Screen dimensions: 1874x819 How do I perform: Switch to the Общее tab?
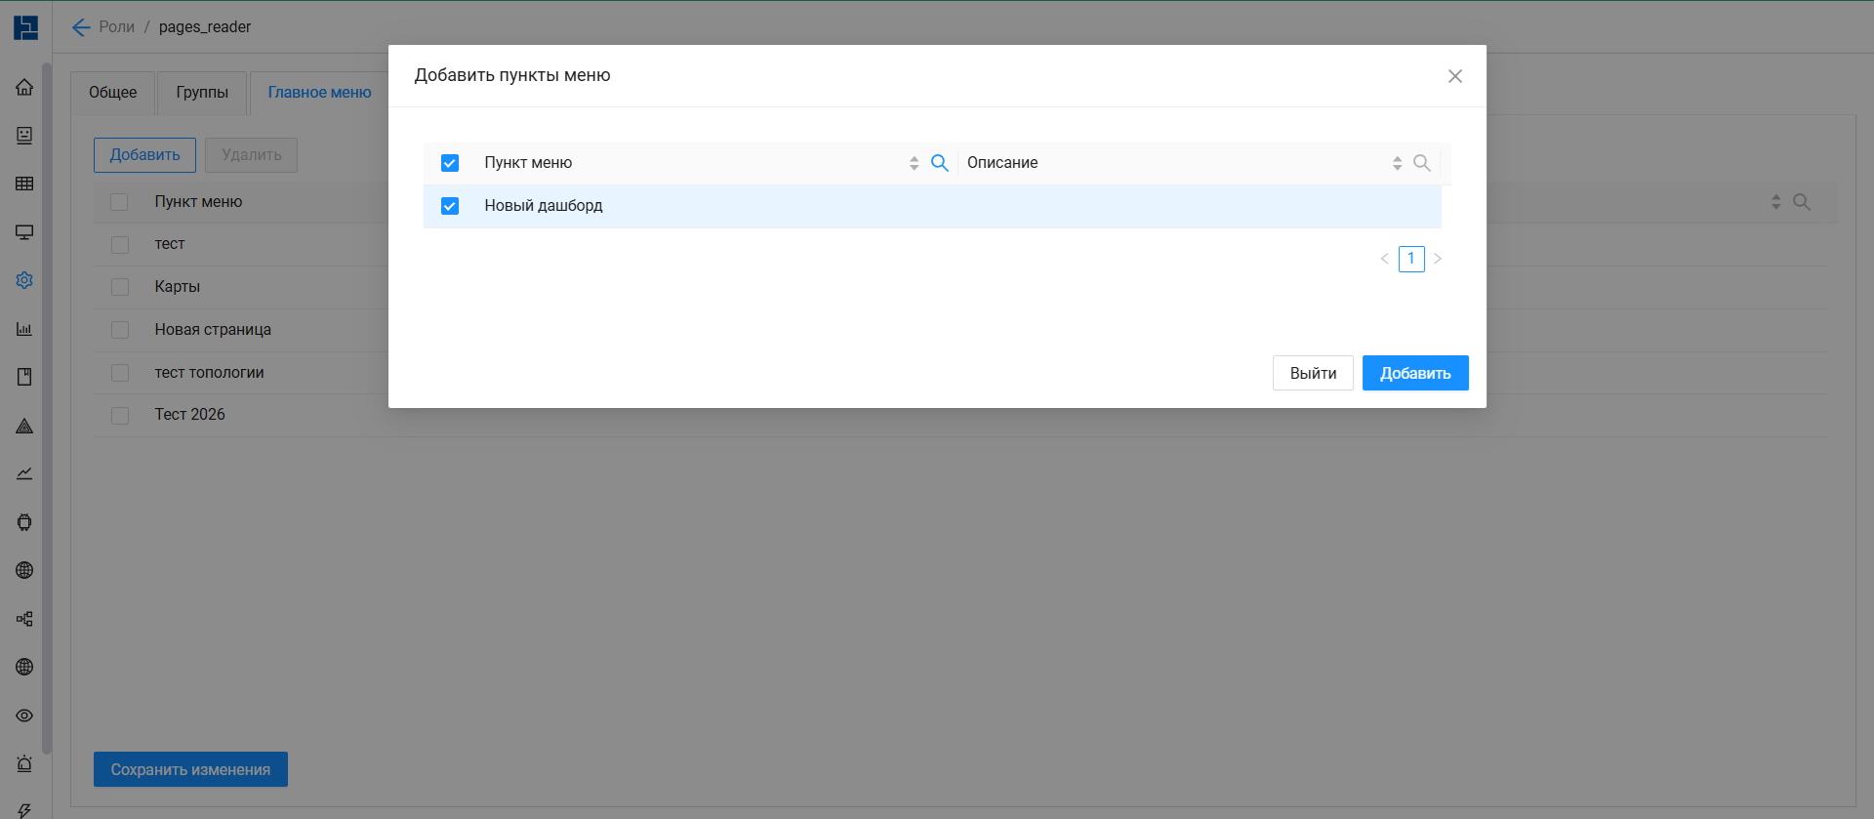pyautogui.click(x=113, y=93)
